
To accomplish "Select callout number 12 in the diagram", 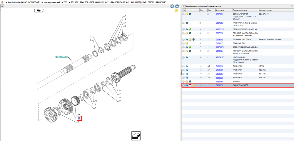I will click(79, 118).
